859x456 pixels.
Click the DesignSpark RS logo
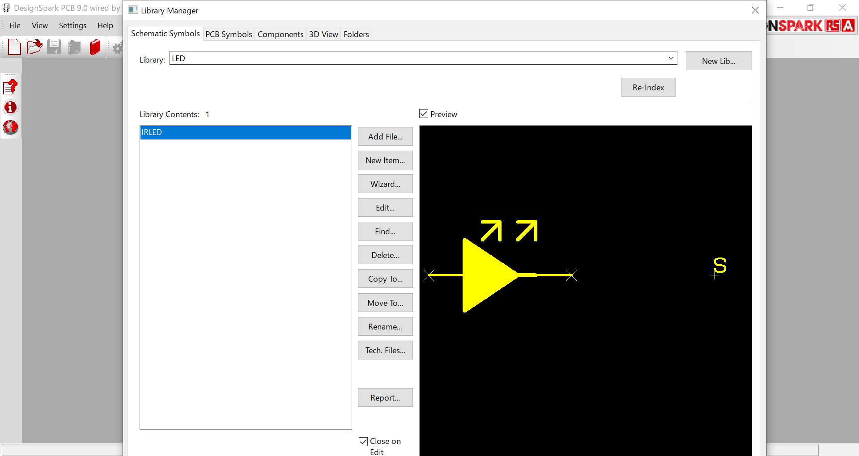click(x=811, y=25)
